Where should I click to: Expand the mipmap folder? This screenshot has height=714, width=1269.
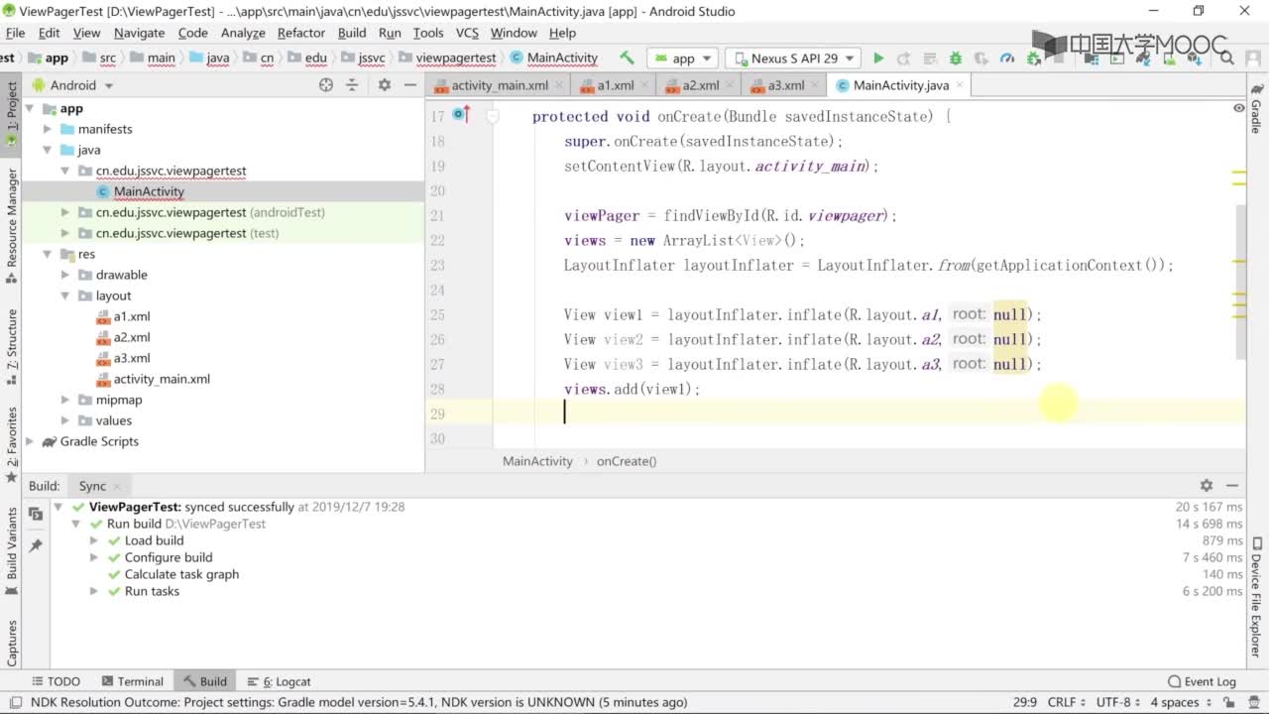point(65,400)
